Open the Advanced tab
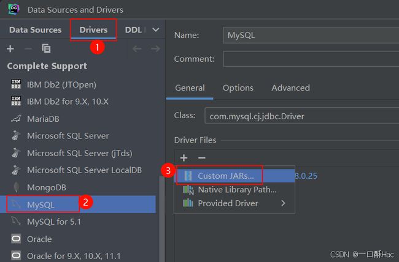The width and height of the screenshot is (399, 262). coord(290,88)
